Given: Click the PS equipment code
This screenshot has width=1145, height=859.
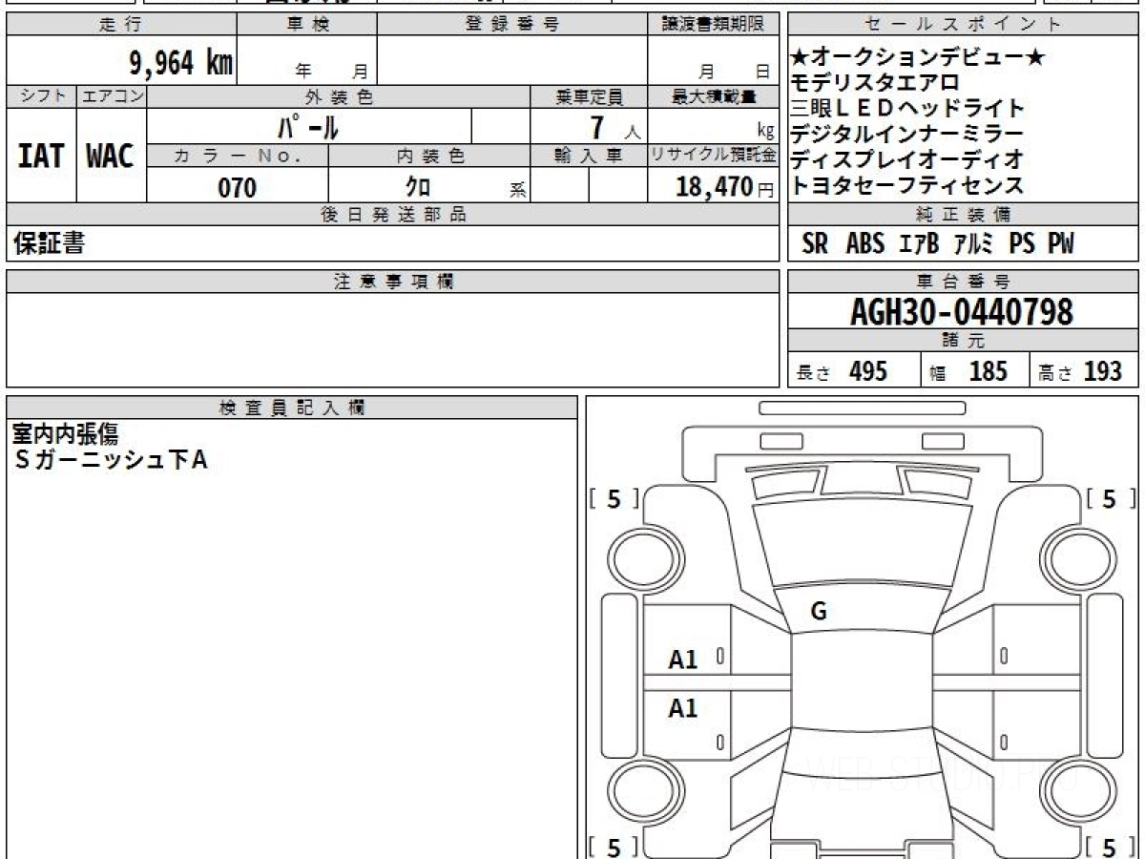Looking at the screenshot, I should pyautogui.click(x=1022, y=244).
